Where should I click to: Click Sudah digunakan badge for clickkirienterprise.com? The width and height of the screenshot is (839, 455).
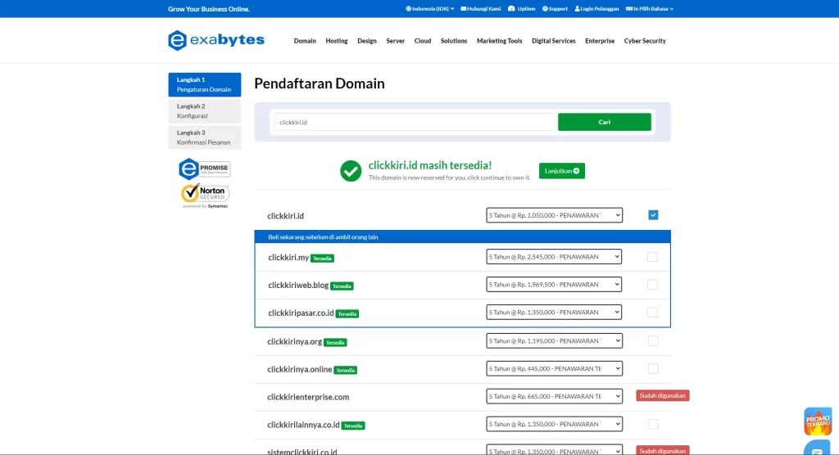point(662,395)
